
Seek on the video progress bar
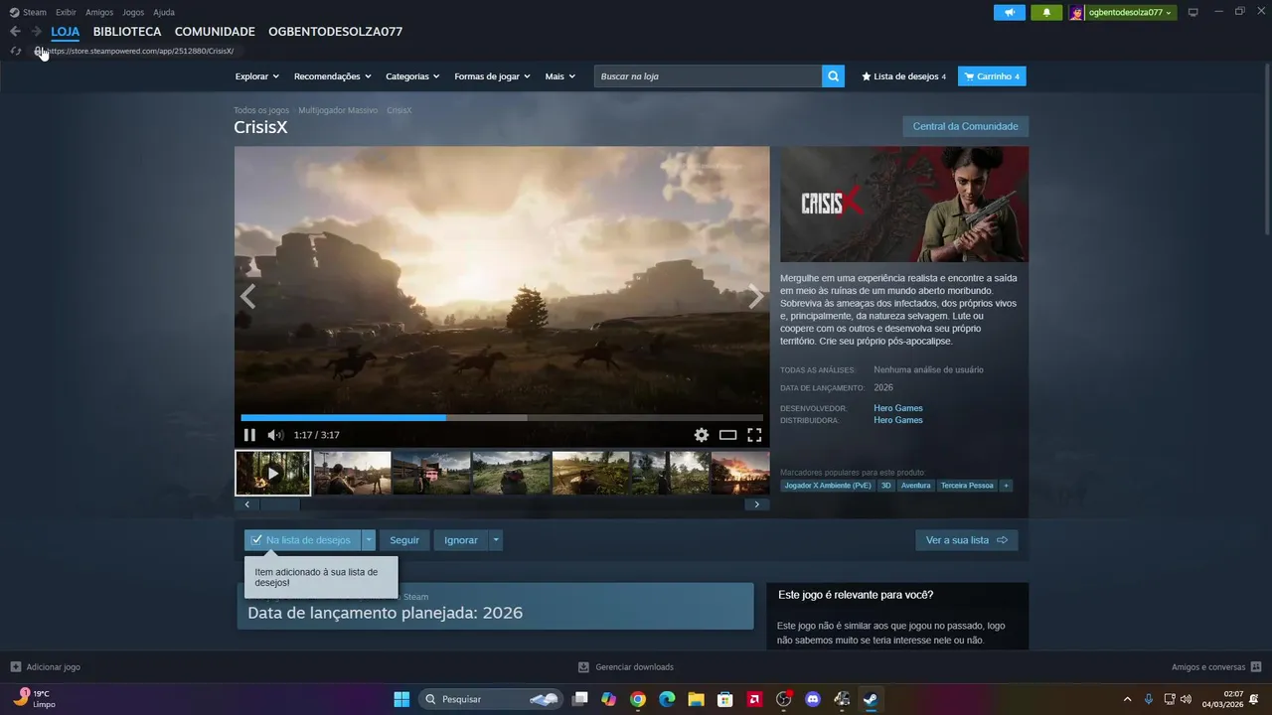[502, 418]
